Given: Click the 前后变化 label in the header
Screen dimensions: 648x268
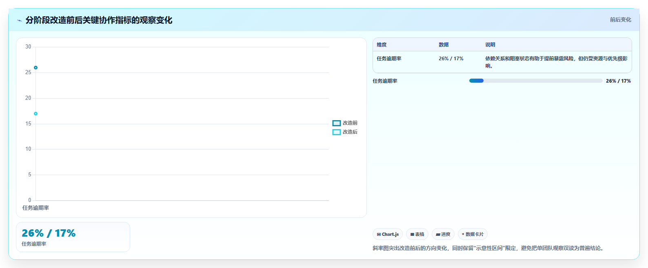Looking at the screenshot, I should tap(620, 20).
